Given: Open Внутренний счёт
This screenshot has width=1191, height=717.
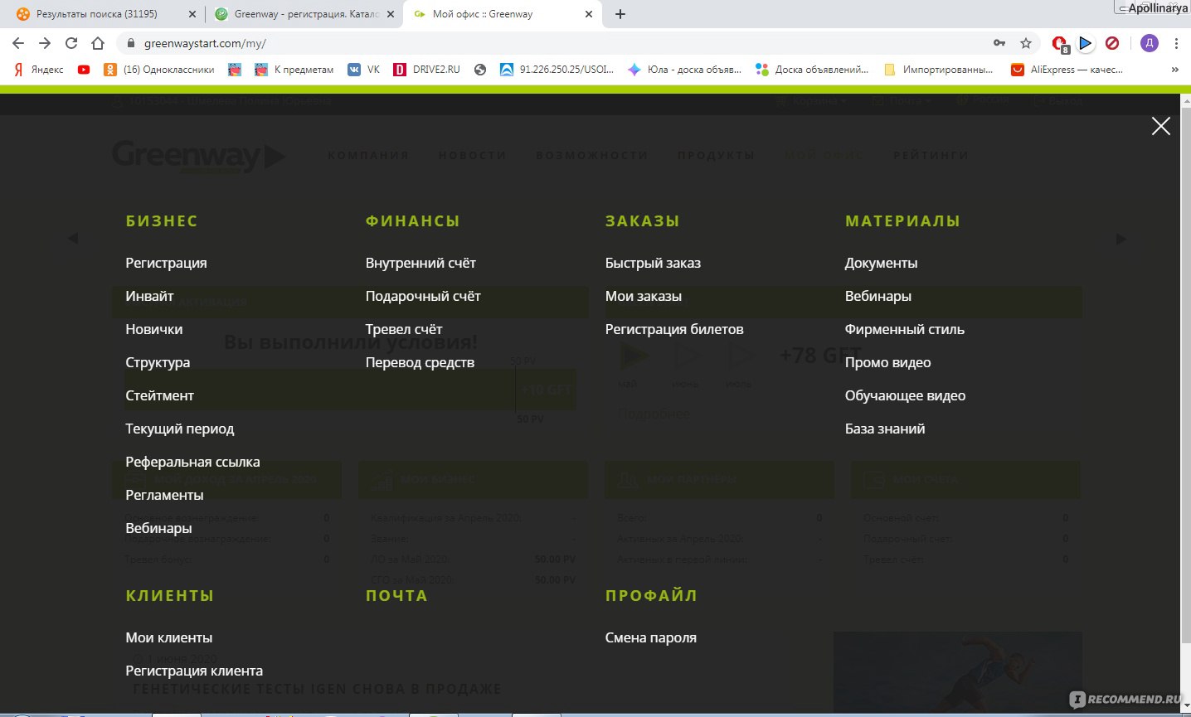Looking at the screenshot, I should (x=420, y=263).
